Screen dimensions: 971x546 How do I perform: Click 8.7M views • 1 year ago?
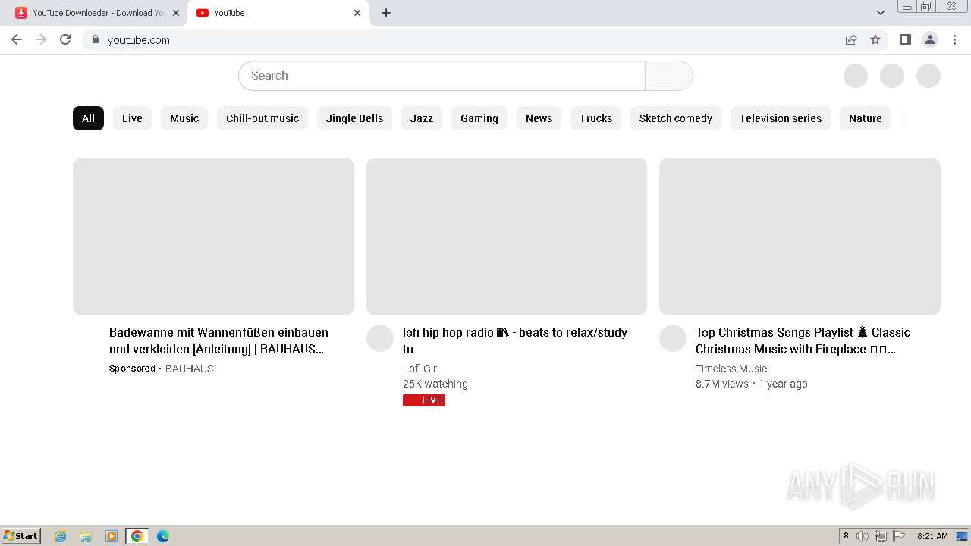[752, 384]
